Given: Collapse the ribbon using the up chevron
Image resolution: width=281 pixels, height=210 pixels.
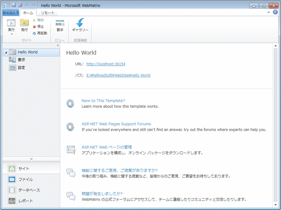Looking at the screenshot, I should pyautogui.click(x=268, y=12).
